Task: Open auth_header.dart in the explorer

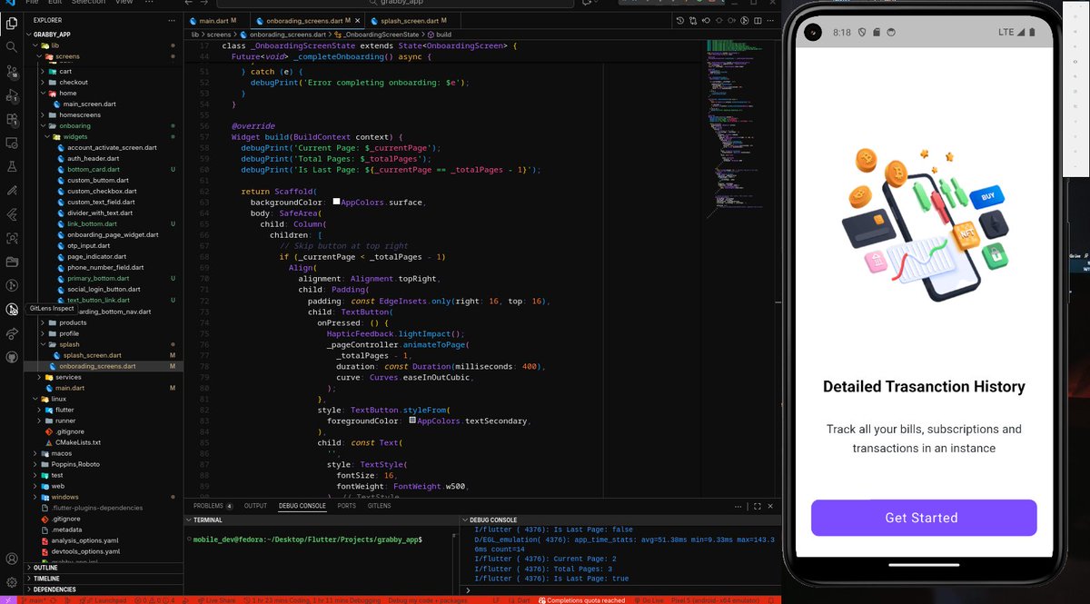Action: tap(93, 158)
